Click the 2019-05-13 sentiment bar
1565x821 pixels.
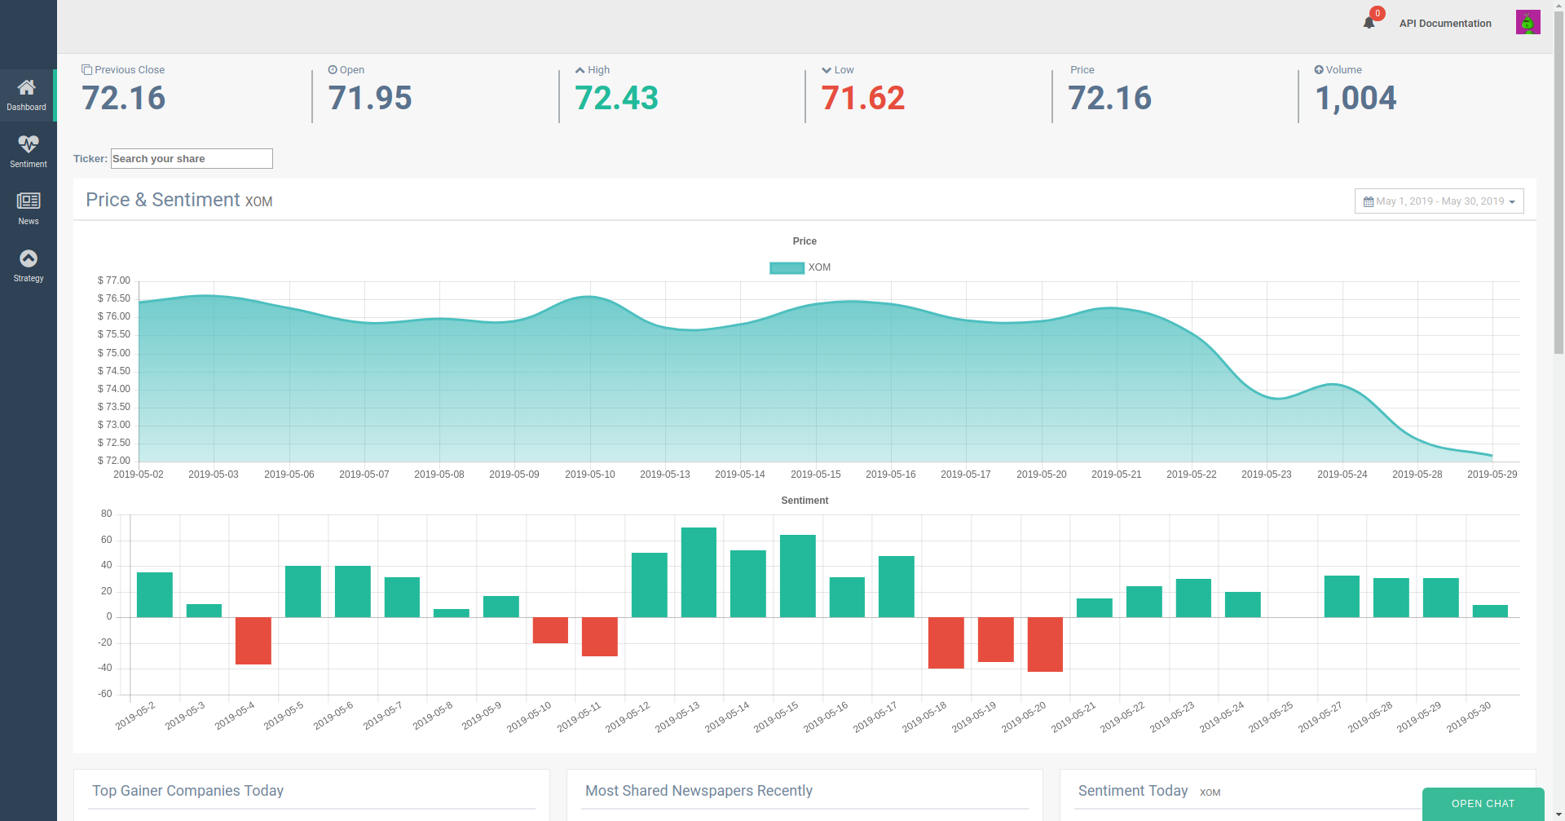coord(699,572)
